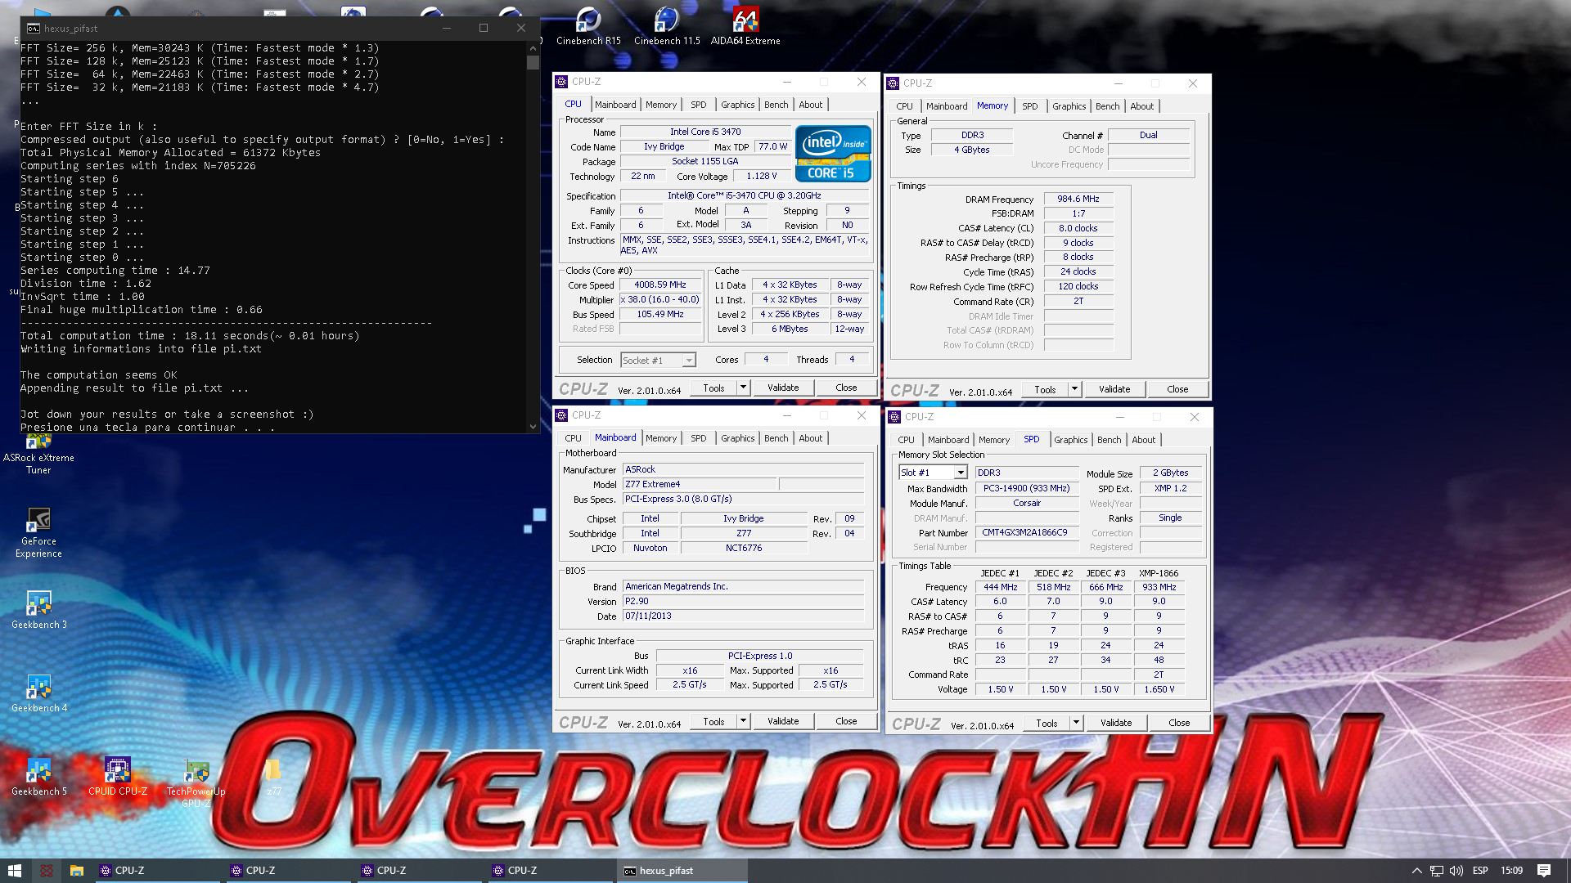Click ESP language indicator in tray

(1480, 871)
